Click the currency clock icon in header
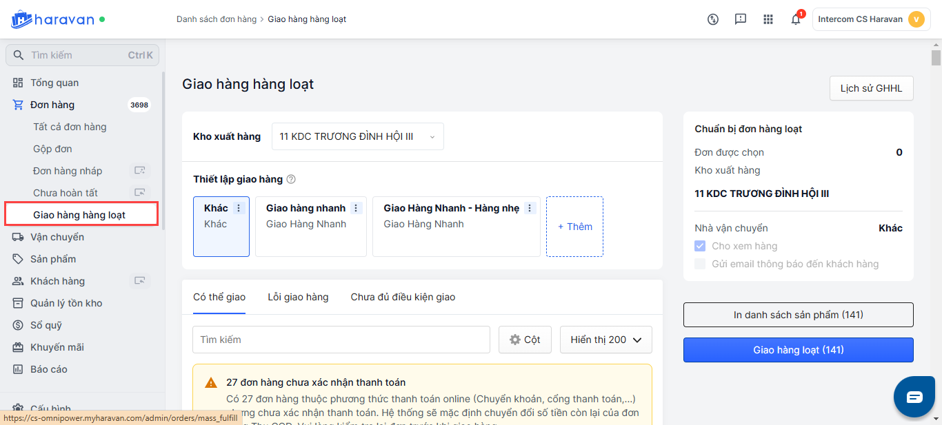 coord(713,19)
